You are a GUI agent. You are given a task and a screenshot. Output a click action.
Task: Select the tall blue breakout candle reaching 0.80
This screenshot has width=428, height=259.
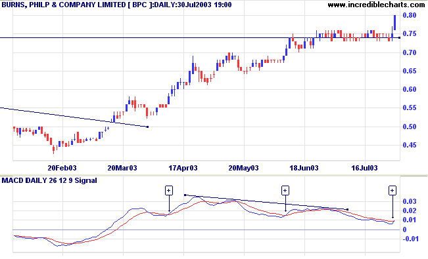point(394,22)
